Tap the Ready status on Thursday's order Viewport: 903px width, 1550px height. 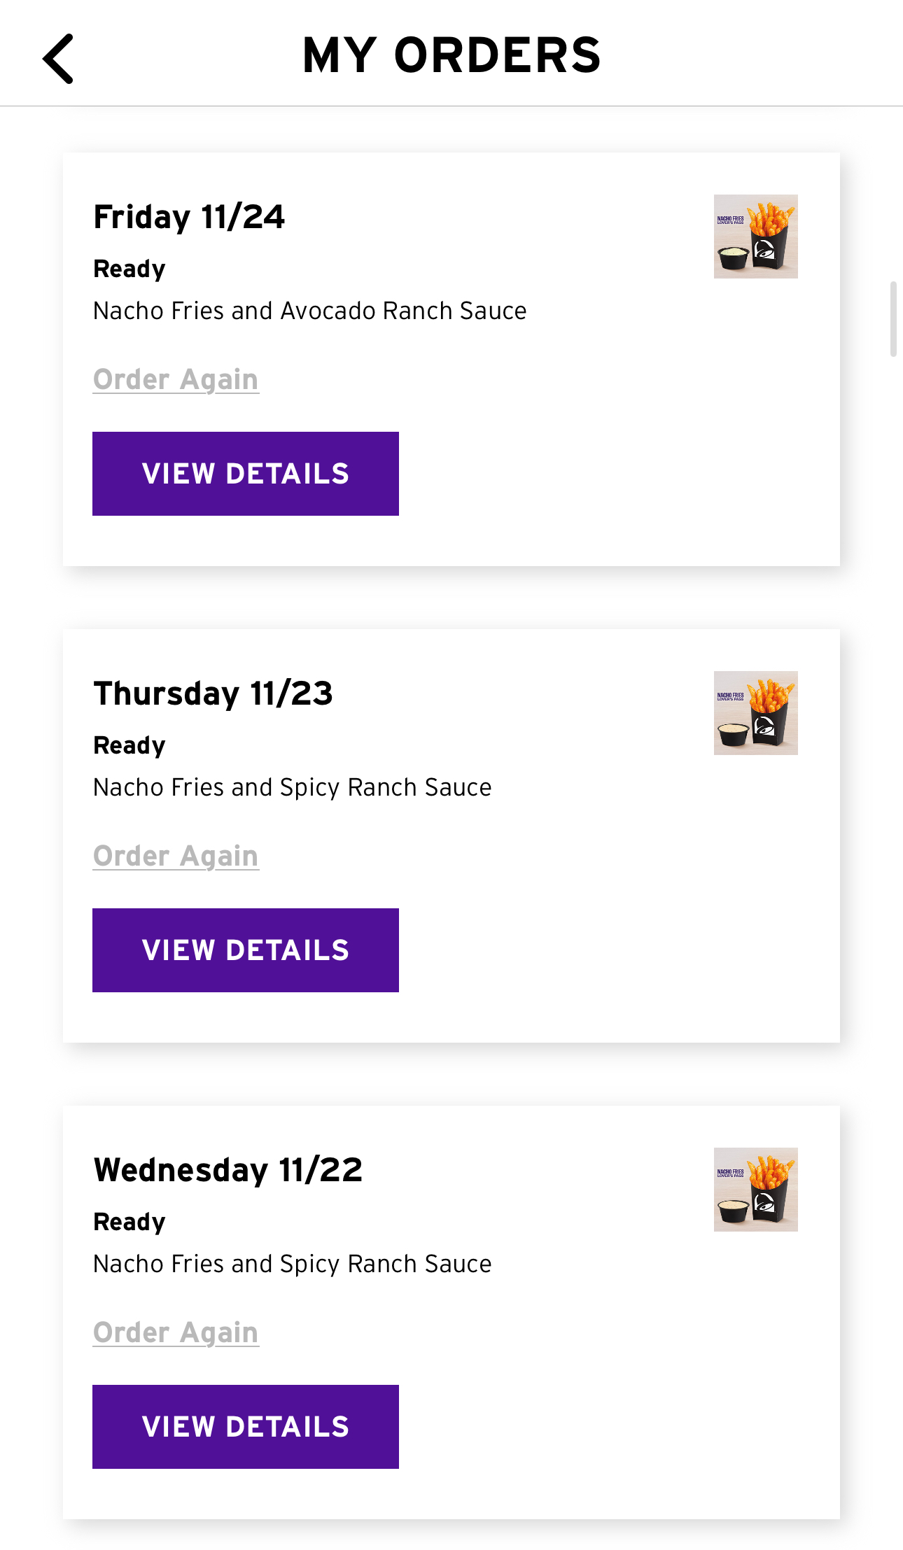pyautogui.click(x=129, y=745)
